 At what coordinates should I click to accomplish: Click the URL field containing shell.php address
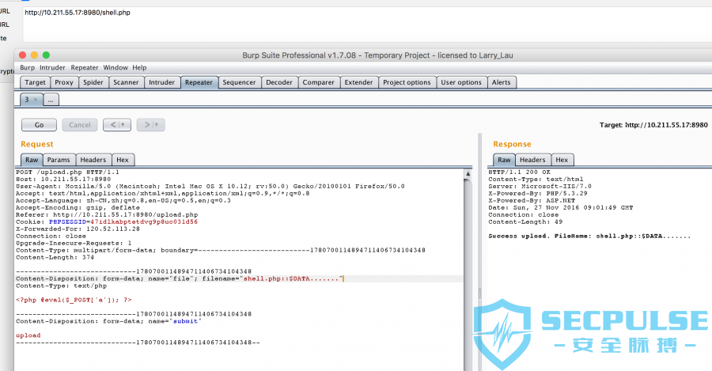(x=367, y=24)
